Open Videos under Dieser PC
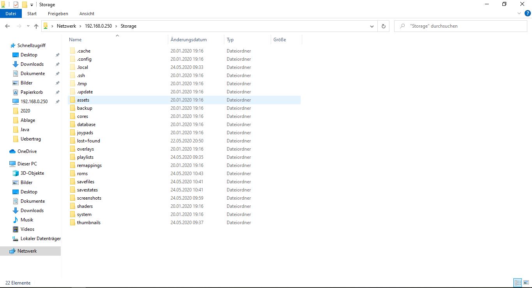This screenshot has height=288, width=532. coord(27,229)
